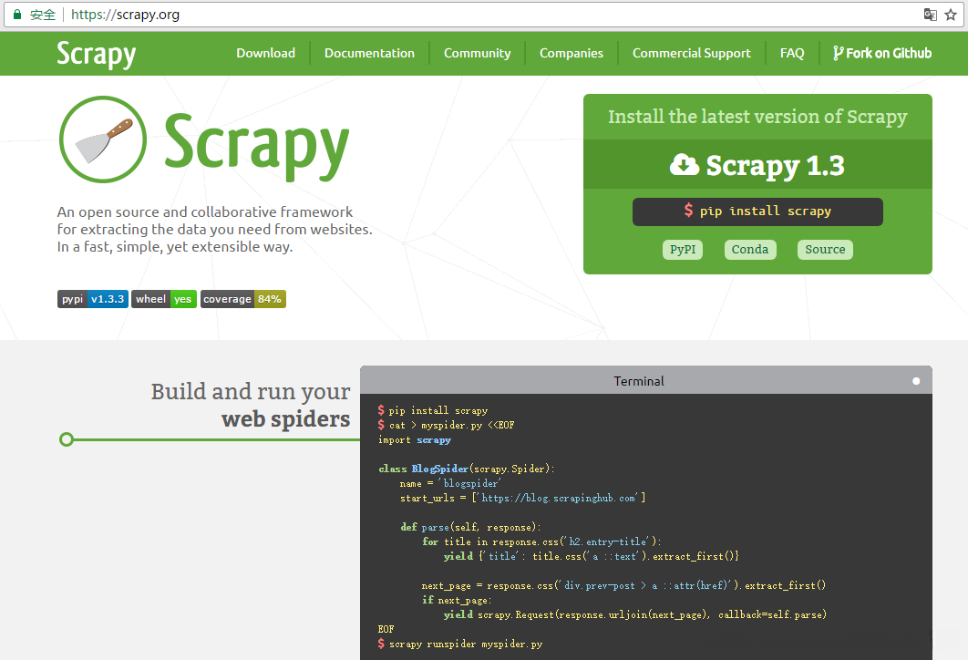Viewport: 968px width, 660px height.
Task: Click the address bar URL scrapy.org
Action: [x=125, y=15]
